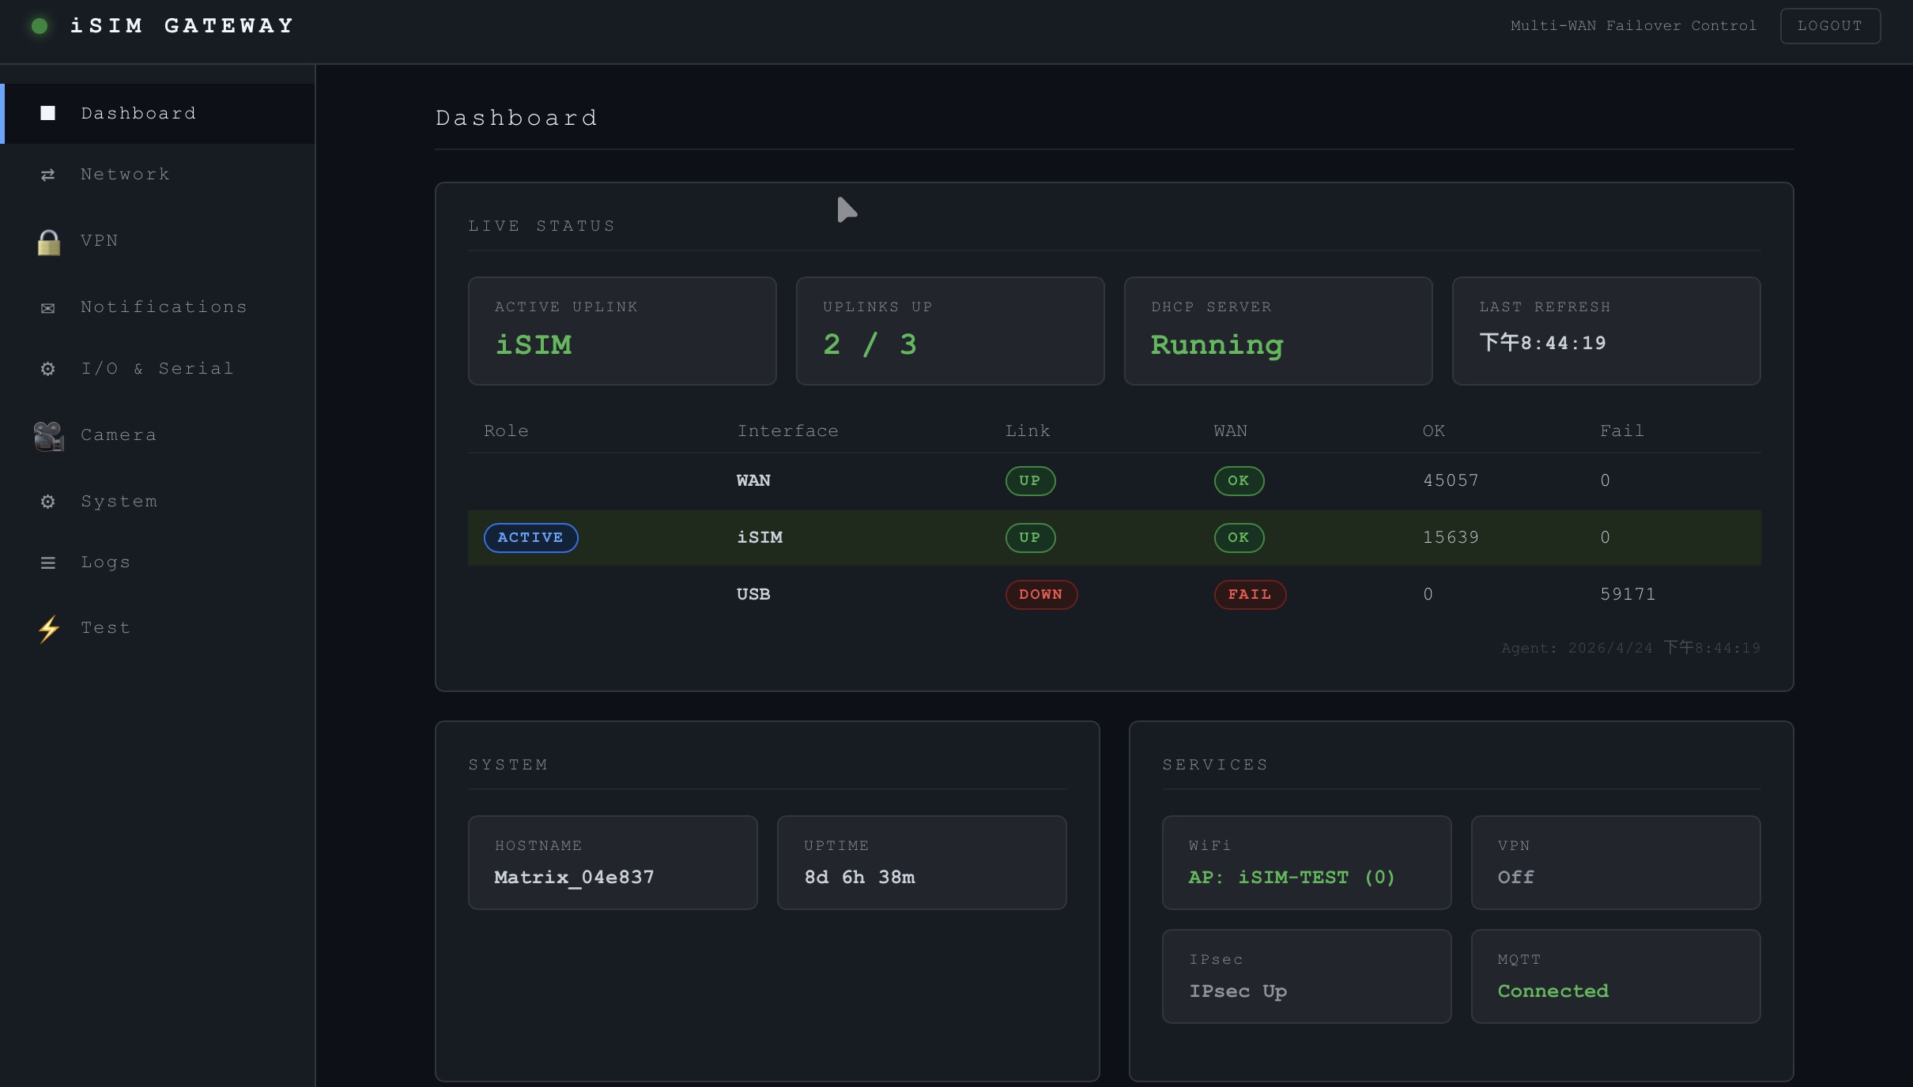
Task: Click the Interface column header
Action: 788,431
